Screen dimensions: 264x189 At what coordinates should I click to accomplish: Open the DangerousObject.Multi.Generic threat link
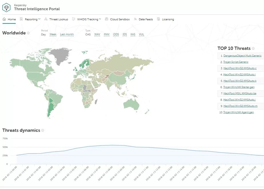(x=243, y=55)
